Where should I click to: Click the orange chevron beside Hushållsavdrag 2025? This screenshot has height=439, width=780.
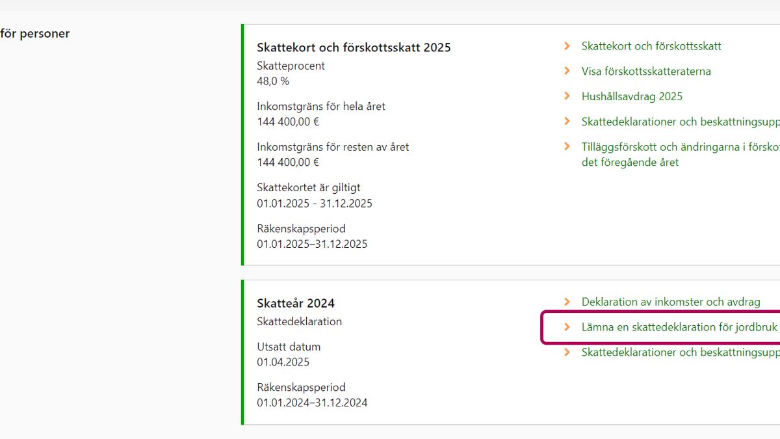pos(567,96)
